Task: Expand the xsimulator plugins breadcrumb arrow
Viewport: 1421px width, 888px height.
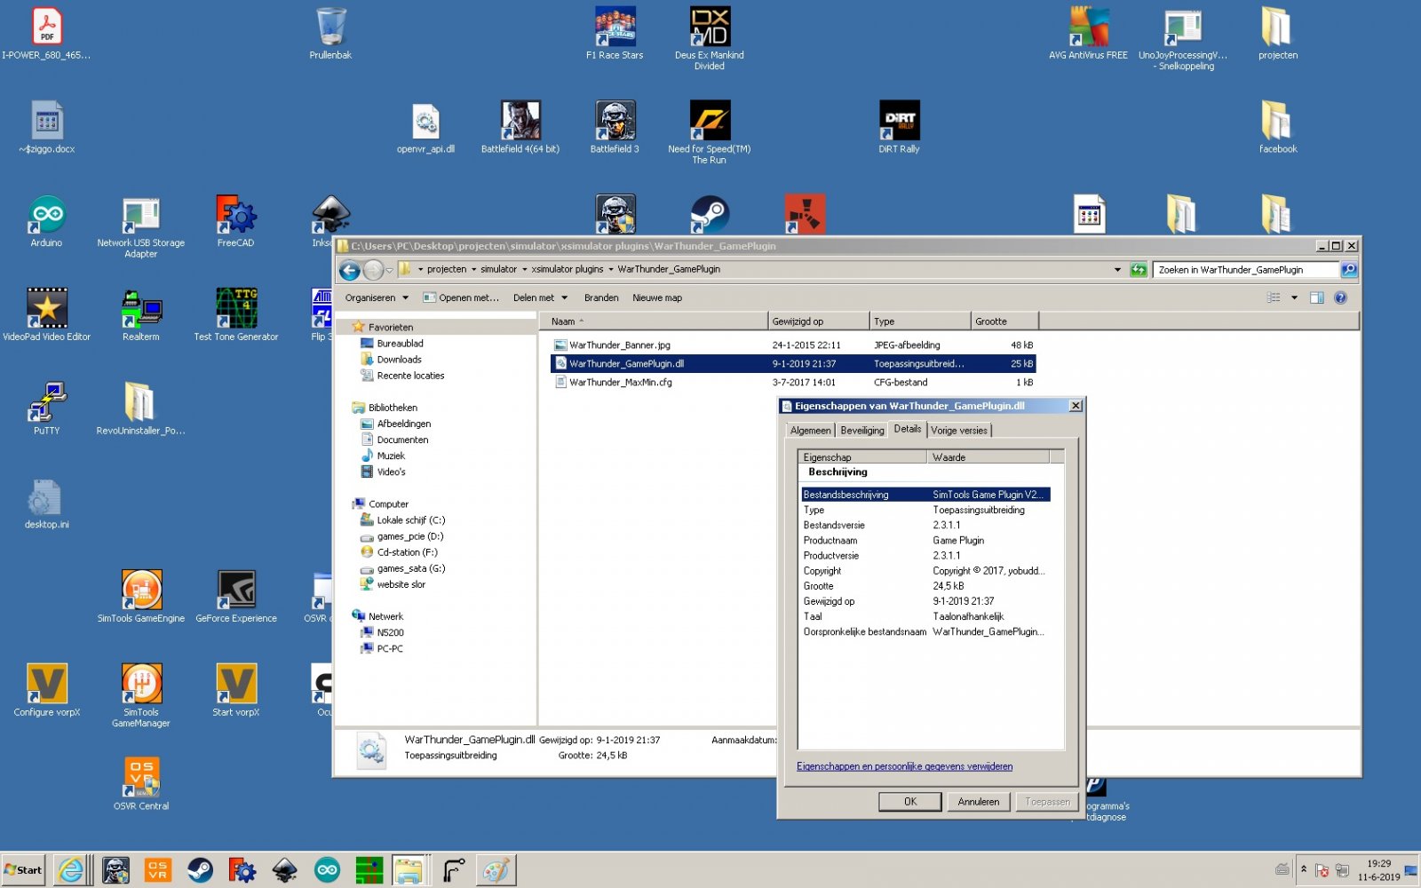Action: [610, 269]
